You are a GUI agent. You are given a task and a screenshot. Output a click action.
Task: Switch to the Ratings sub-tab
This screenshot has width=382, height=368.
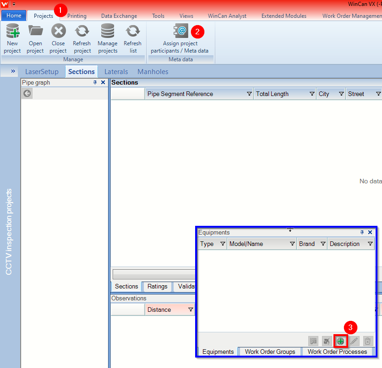click(158, 286)
